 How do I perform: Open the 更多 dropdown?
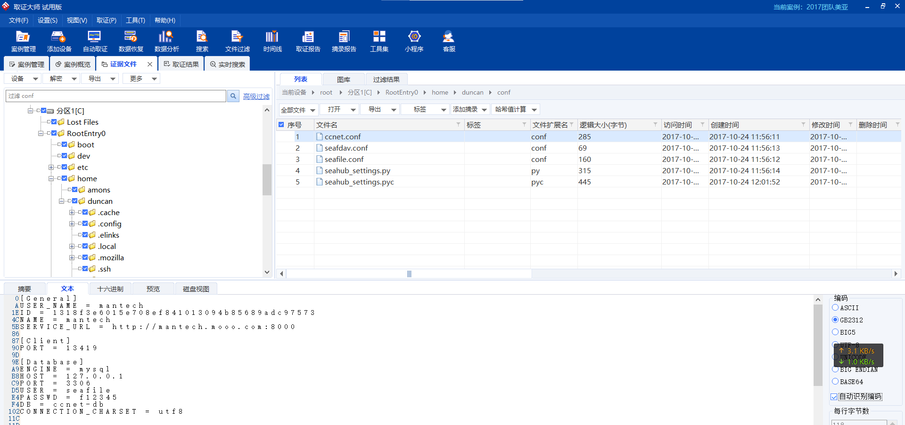point(141,79)
